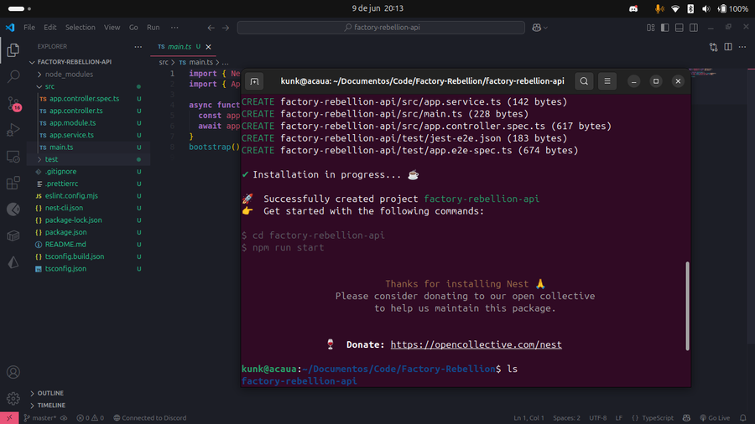
Task: Open the Manage gear menu
Action: (x=13, y=399)
